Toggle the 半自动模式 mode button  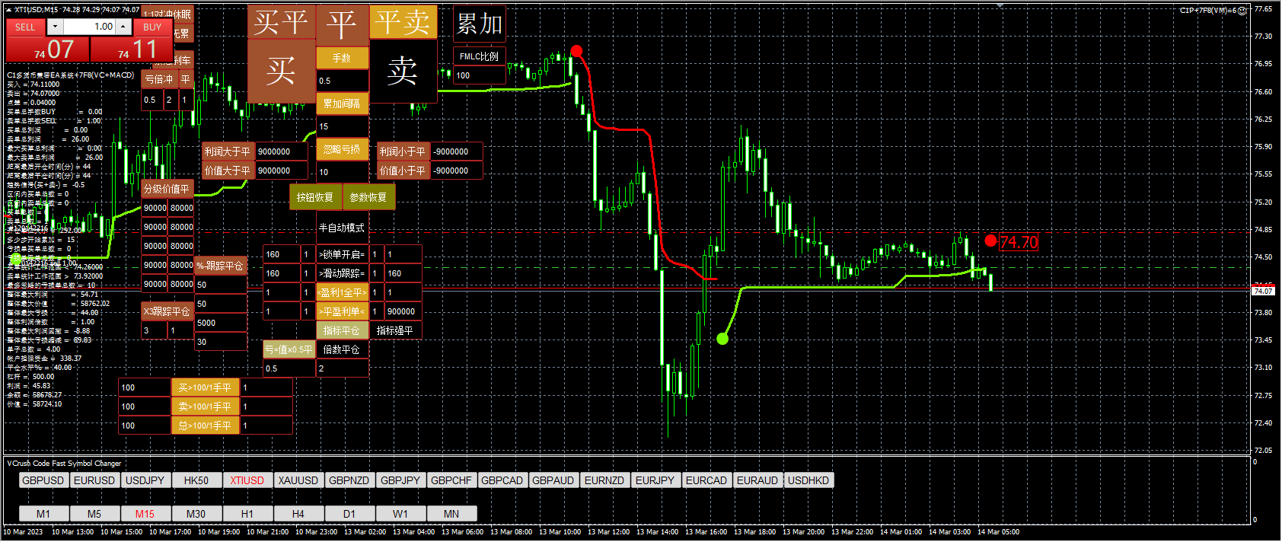[x=342, y=228]
